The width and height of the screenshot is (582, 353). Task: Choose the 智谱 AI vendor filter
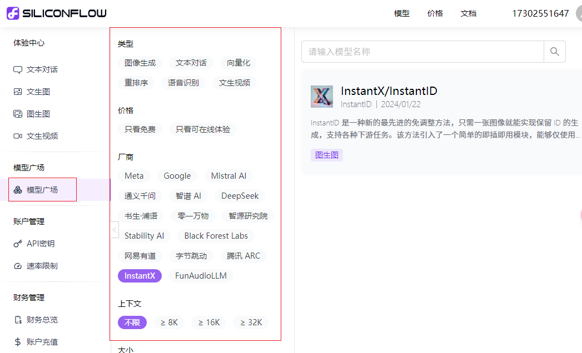pyautogui.click(x=188, y=196)
